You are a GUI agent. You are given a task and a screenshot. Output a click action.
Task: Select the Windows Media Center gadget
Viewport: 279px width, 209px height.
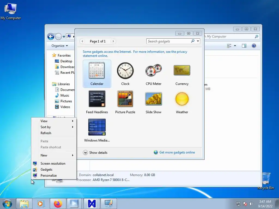point(97,130)
